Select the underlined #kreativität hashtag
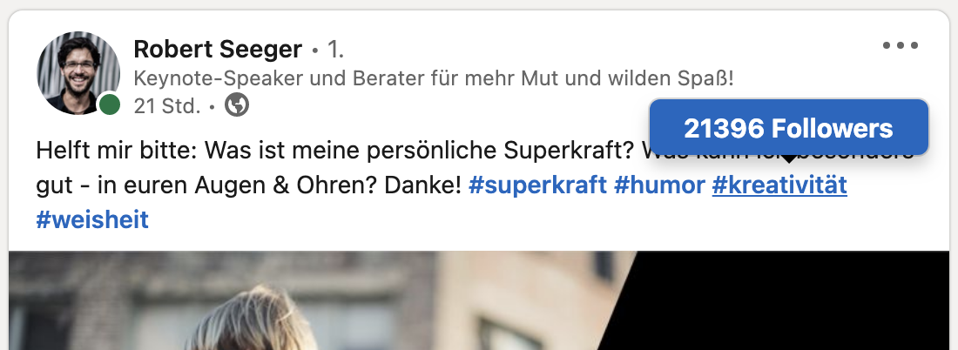 click(x=779, y=185)
